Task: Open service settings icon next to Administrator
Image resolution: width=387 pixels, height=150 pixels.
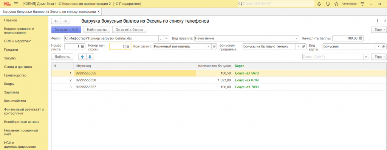Action: point(362,4)
